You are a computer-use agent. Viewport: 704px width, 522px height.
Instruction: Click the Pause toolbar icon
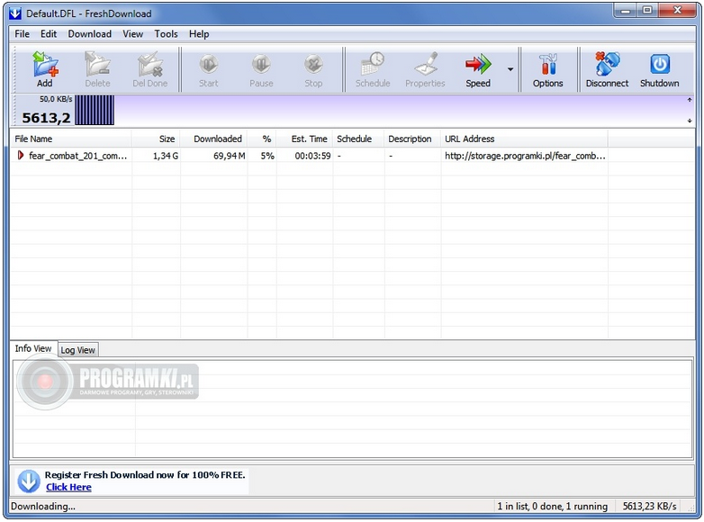coord(261,64)
